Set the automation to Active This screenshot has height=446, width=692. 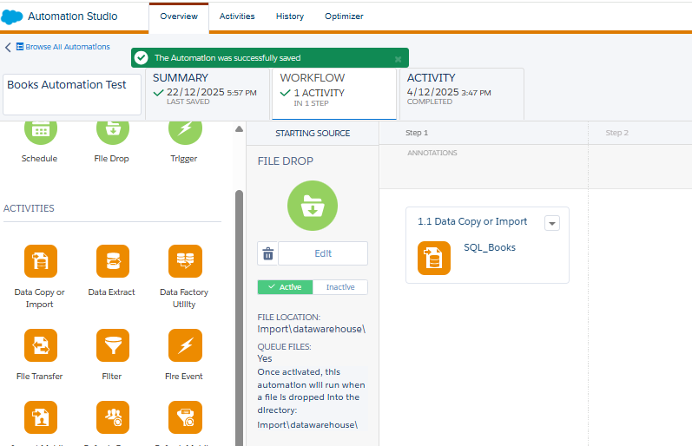285,287
